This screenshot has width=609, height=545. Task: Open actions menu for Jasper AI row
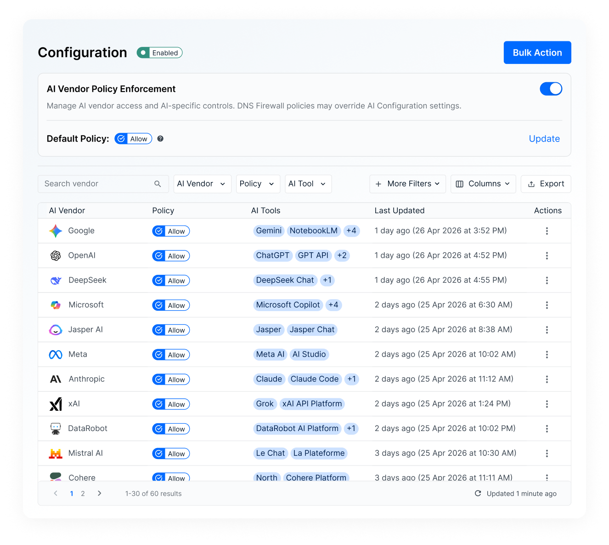[x=547, y=330]
